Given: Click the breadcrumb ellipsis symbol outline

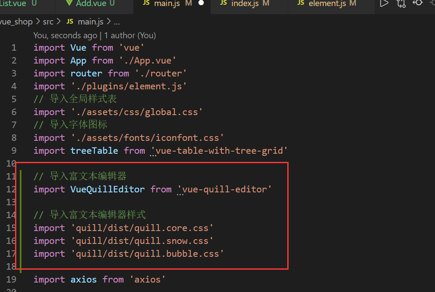Looking at the screenshot, I should tap(117, 21).
